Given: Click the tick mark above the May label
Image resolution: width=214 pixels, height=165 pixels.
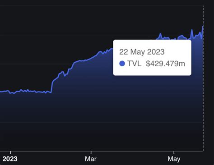Looking at the screenshot, I should point(174,152).
